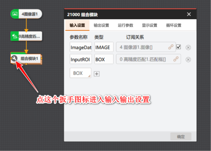The width and height of the screenshot is (211, 151).
Task: Edit the InputROI parameter name field
Action: 81,59
